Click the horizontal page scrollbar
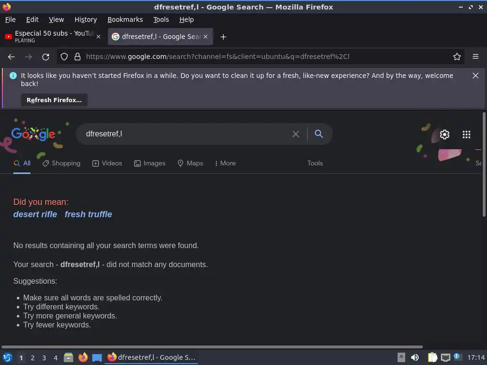This screenshot has width=487, height=365. point(212,346)
